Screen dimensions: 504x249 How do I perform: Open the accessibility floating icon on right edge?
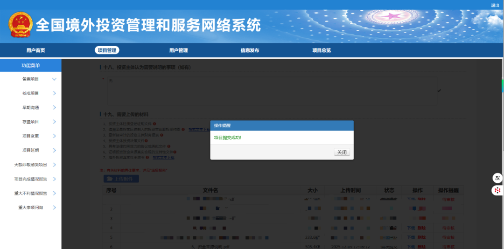point(497,178)
